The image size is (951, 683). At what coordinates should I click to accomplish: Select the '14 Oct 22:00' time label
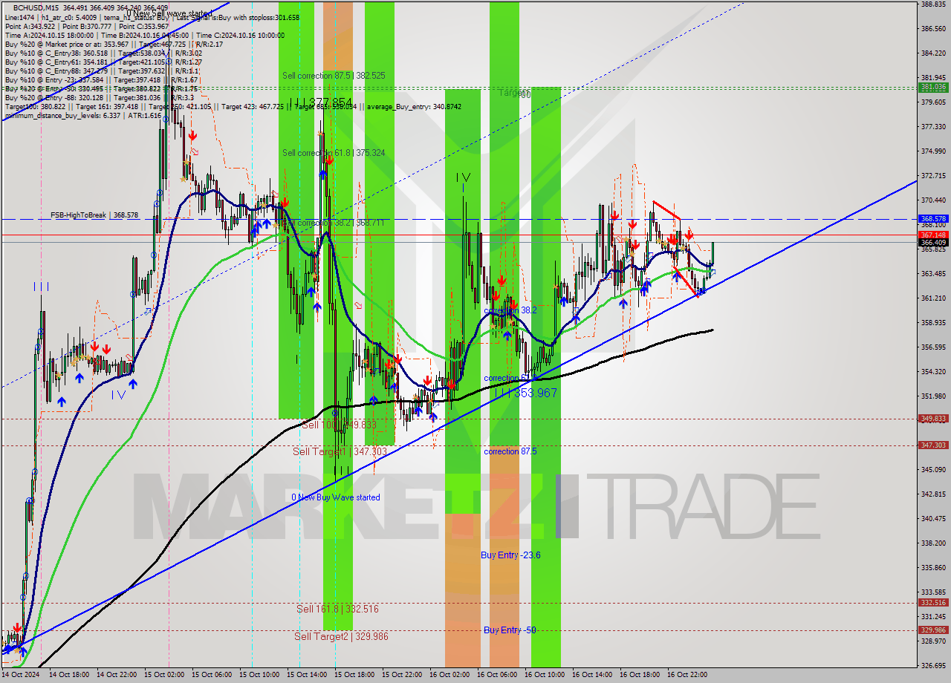point(116,675)
